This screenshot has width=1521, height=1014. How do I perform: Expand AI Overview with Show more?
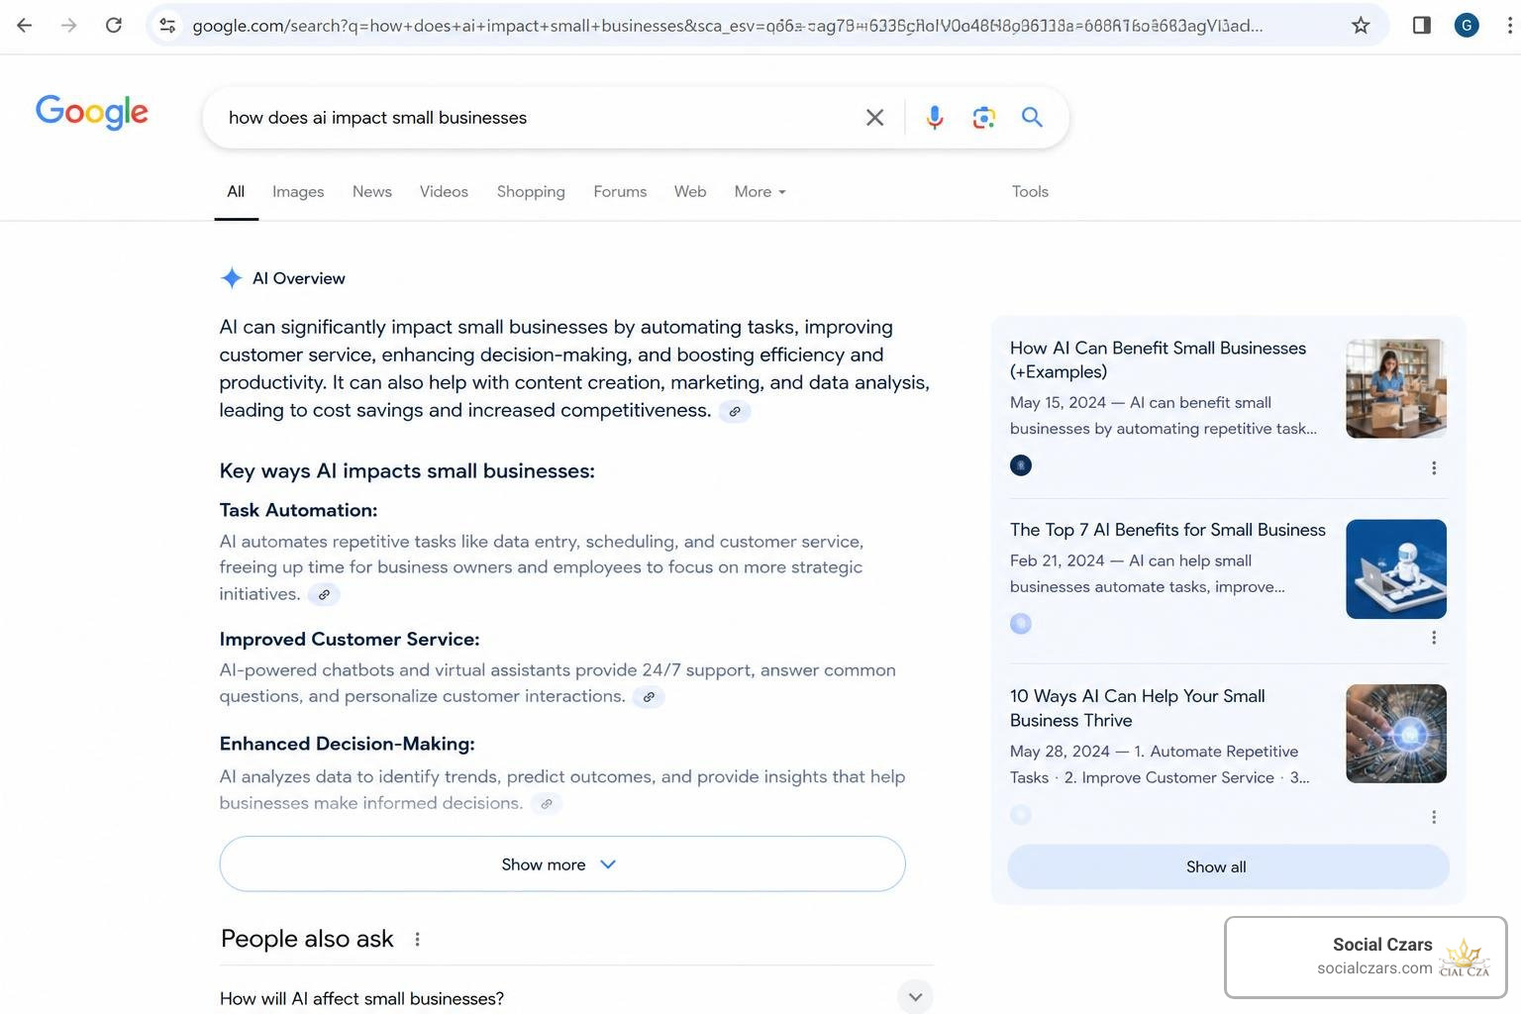(x=562, y=864)
